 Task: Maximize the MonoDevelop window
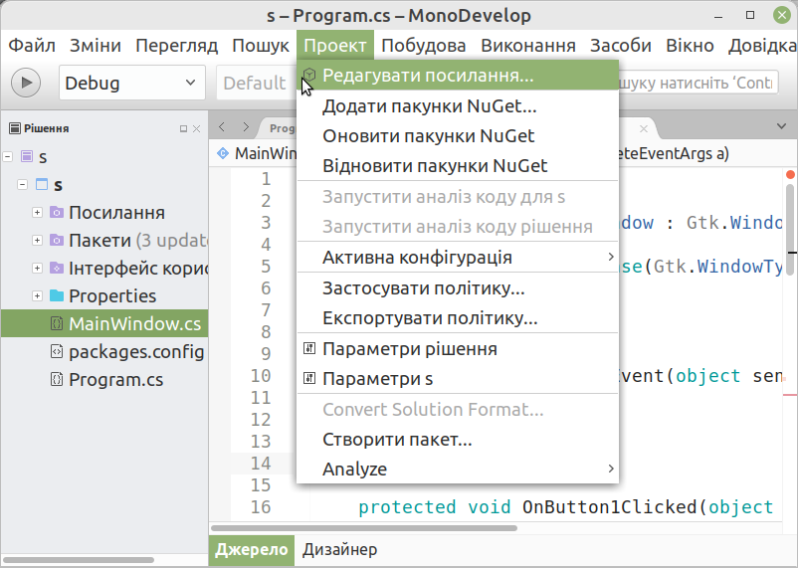pyautogui.click(x=750, y=15)
